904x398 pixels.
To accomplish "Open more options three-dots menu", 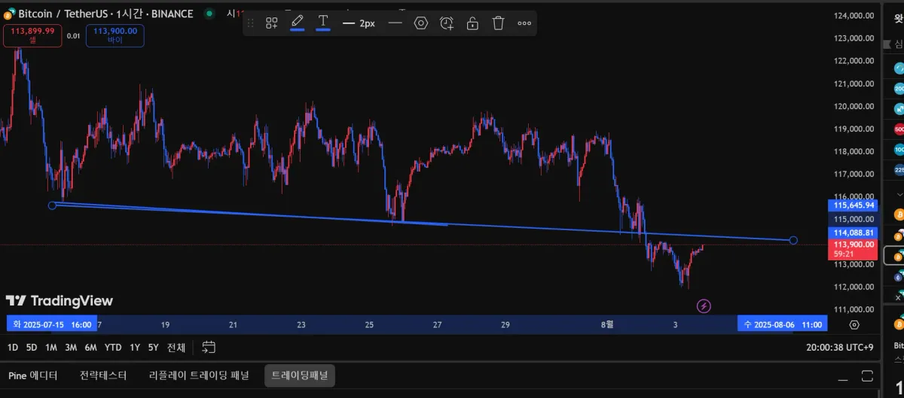I will pos(524,23).
